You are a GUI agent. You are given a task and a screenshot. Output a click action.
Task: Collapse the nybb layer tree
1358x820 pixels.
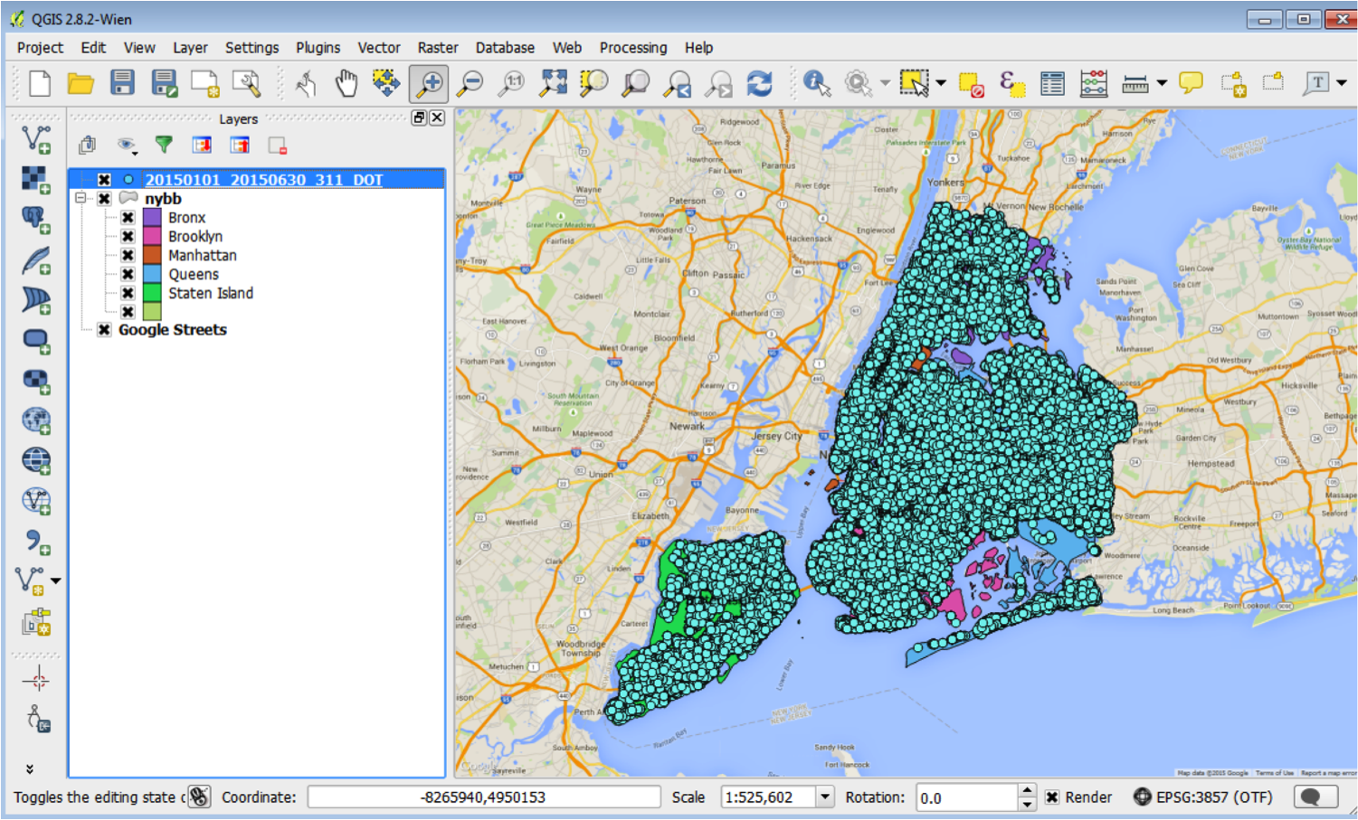pyautogui.click(x=81, y=198)
